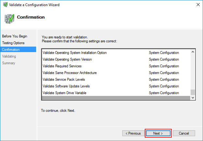The image size is (203, 141).
Task: Go back with the Previous button
Action: [x=133, y=133]
